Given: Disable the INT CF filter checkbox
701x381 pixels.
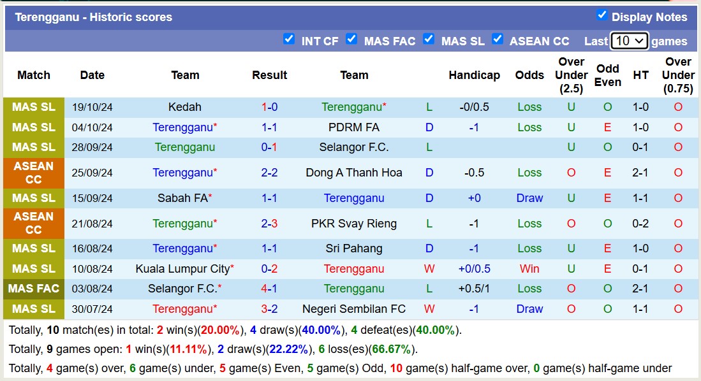Looking at the screenshot, I should pos(289,39).
